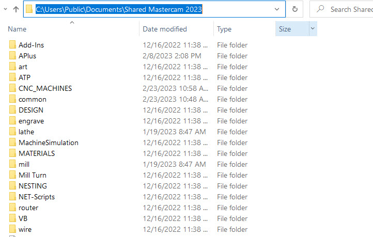
Task: Select the router folder icon
Action: click(12, 208)
